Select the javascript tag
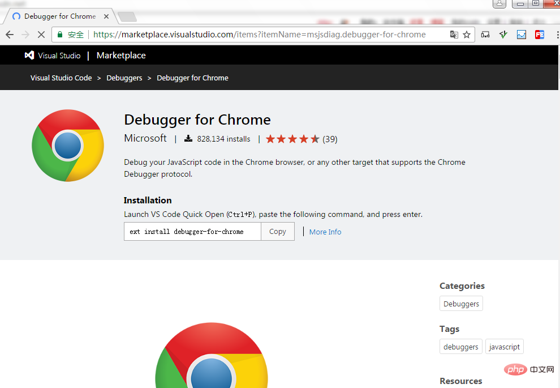The width and height of the screenshot is (560, 388). point(505,347)
